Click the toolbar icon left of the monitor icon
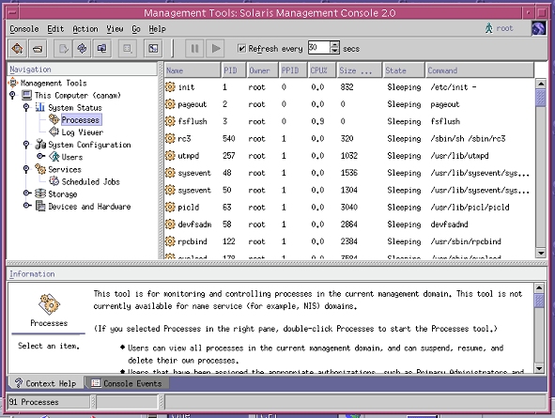The width and height of the screenshot is (555, 418). click(x=82, y=48)
